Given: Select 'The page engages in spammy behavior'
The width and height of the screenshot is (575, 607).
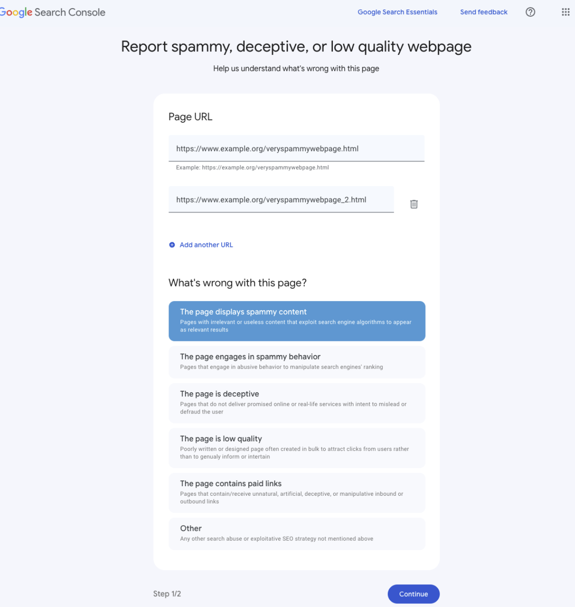Looking at the screenshot, I should (297, 361).
